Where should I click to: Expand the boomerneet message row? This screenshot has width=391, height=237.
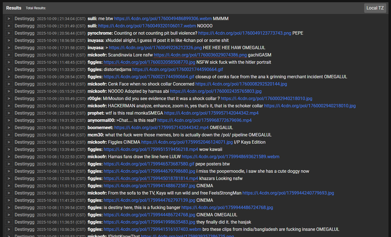(x=9, y=127)
